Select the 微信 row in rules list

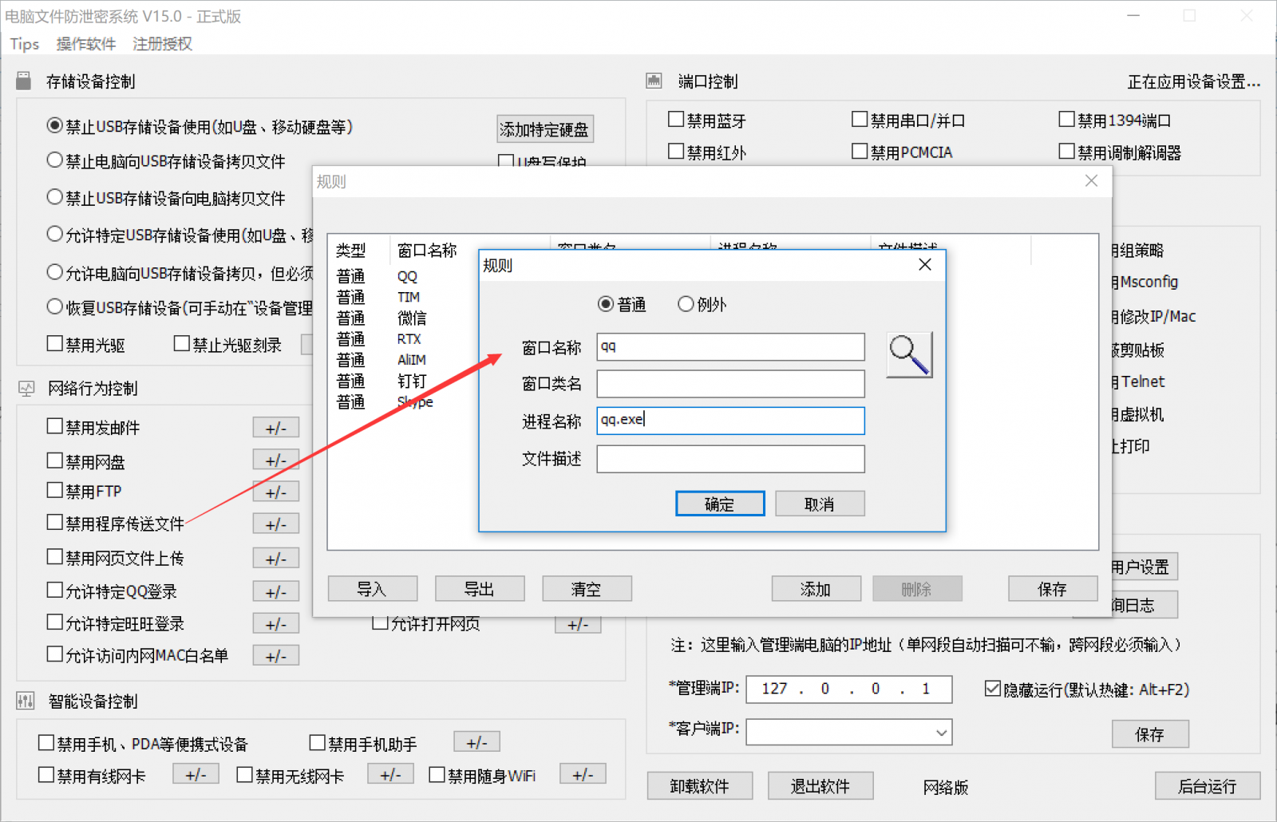tap(411, 318)
